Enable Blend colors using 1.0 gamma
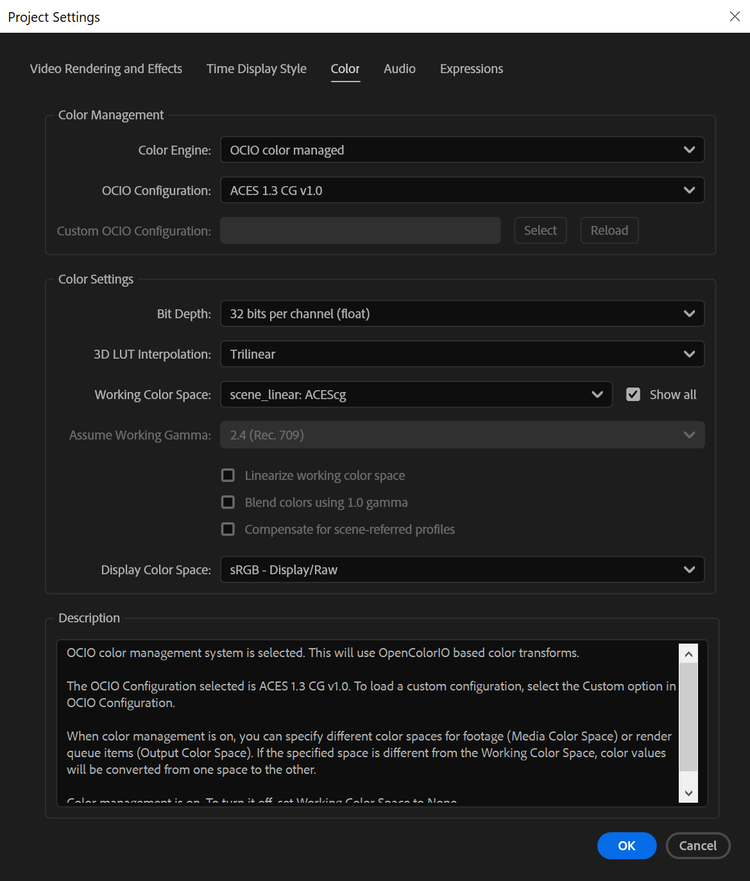750x881 pixels. tap(228, 502)
